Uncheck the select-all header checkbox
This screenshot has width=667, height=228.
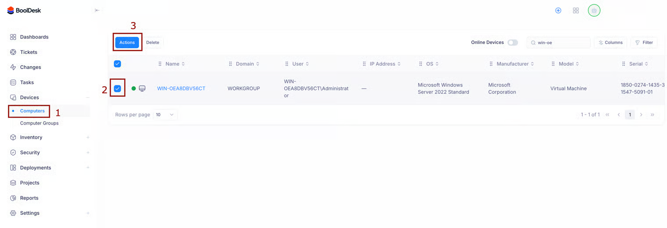[118, 64]
